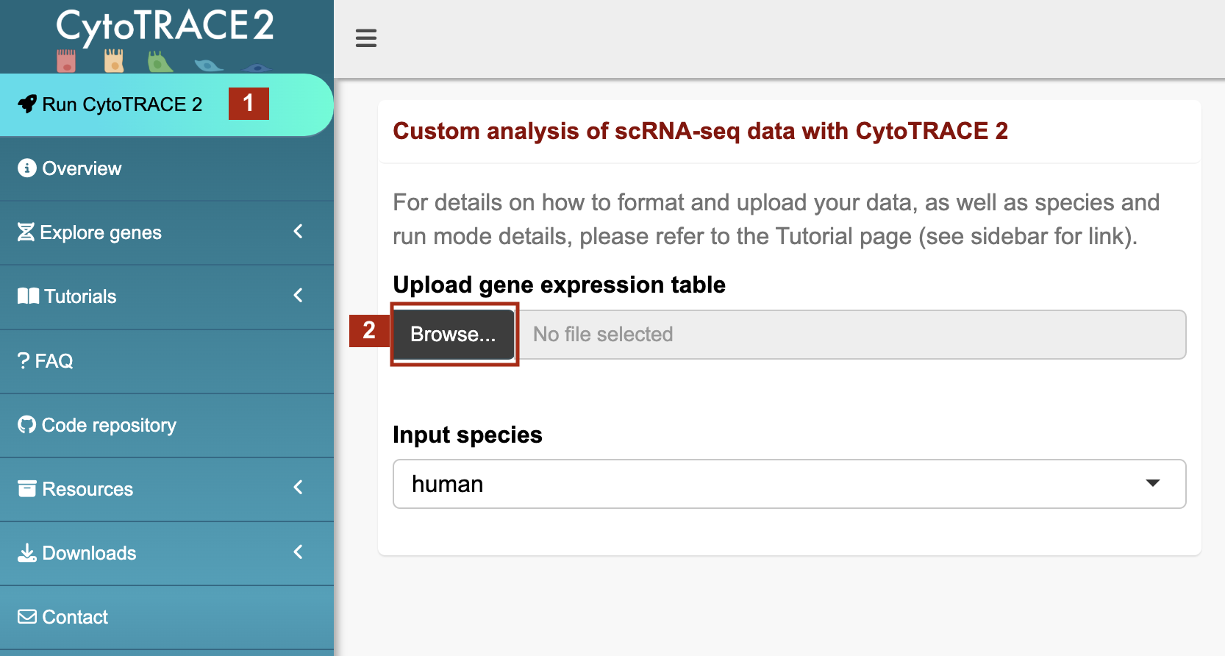
Task: Open the Overview menu item
Action: tap(167, 168)
